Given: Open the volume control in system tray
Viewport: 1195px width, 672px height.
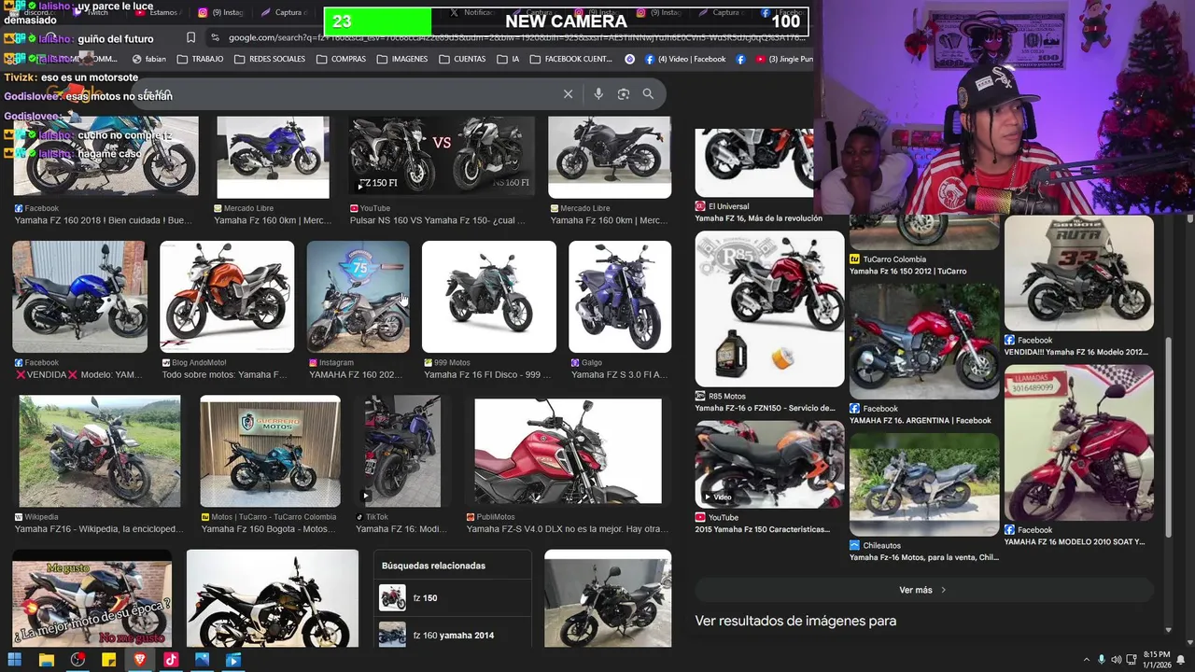Looking at the screenshot, I should [1116, 660].
